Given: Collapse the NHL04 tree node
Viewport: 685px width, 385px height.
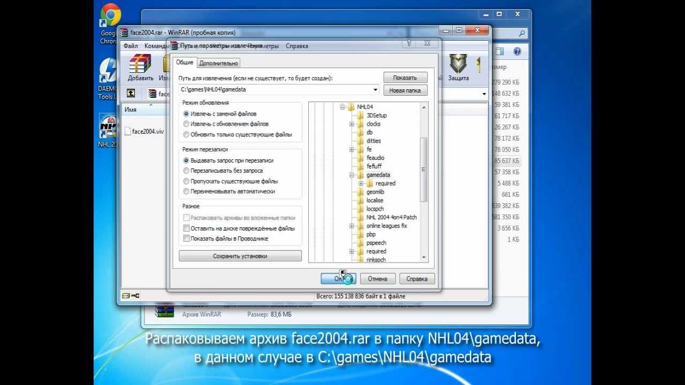Looking at the screenshot, I should pyautogui.click(x=342, y=107).
